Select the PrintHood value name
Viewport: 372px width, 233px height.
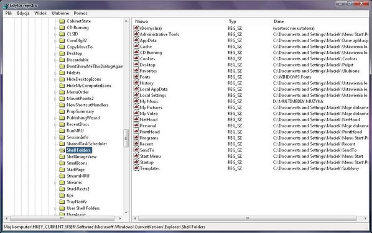click(150, 132)
